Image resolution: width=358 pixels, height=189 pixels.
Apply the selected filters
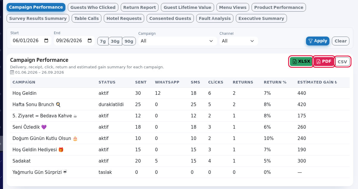(318, 41)
